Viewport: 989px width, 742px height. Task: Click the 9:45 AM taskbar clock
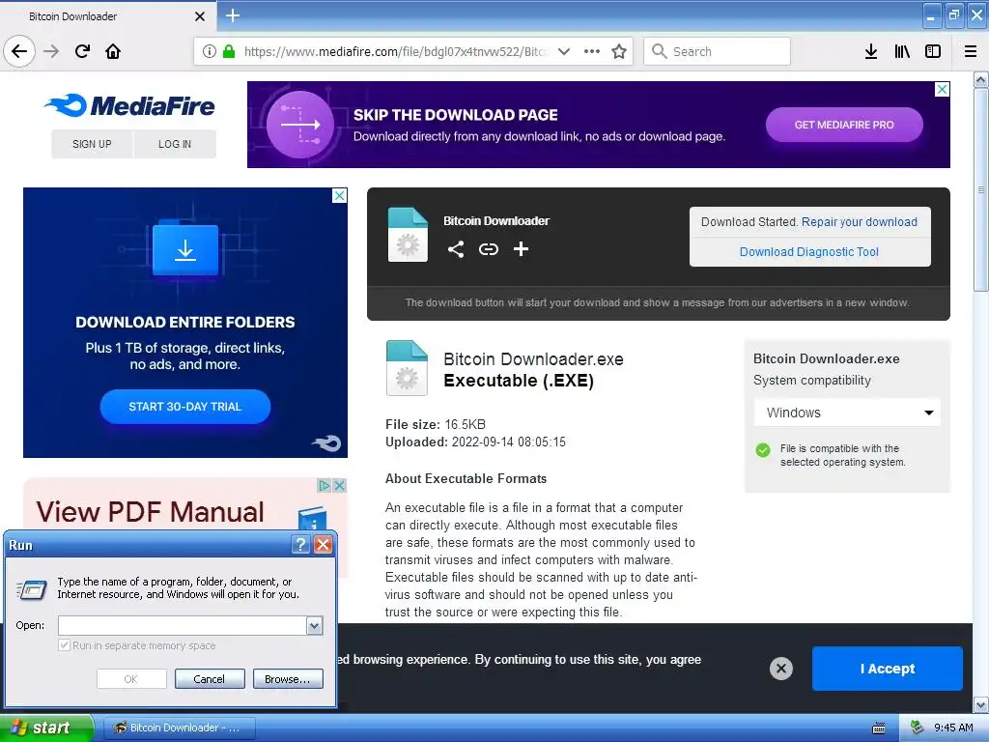click(x=953, y=728)
